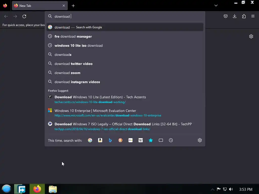Close the New Tab tab
The image size is (259, 194).
(64, 6)
